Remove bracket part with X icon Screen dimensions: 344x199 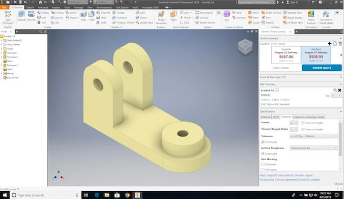point(340,90)
